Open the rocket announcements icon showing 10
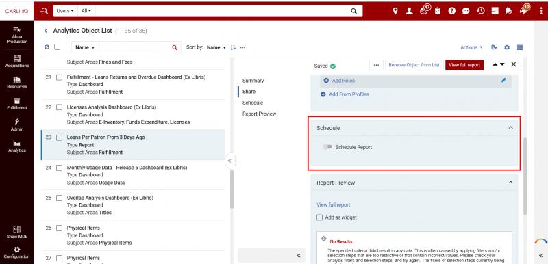Screen dimensions: 548x264 [x=524, y=10]
